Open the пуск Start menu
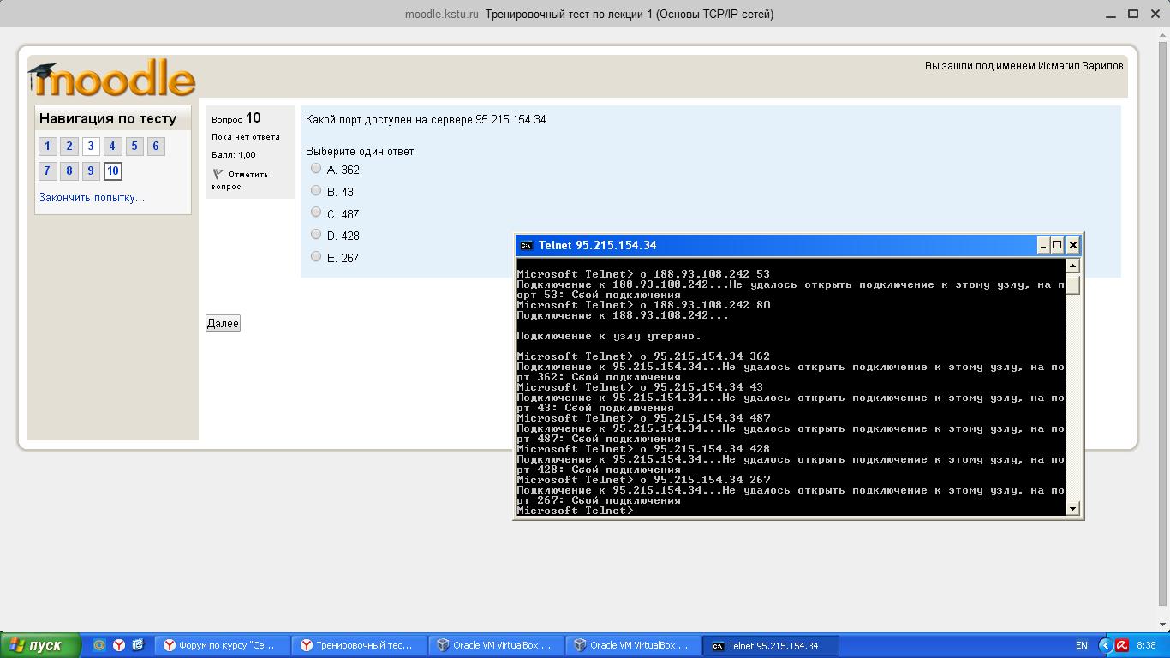The width and height of the screenshot is (1170, 658). [x=40, y=645]
